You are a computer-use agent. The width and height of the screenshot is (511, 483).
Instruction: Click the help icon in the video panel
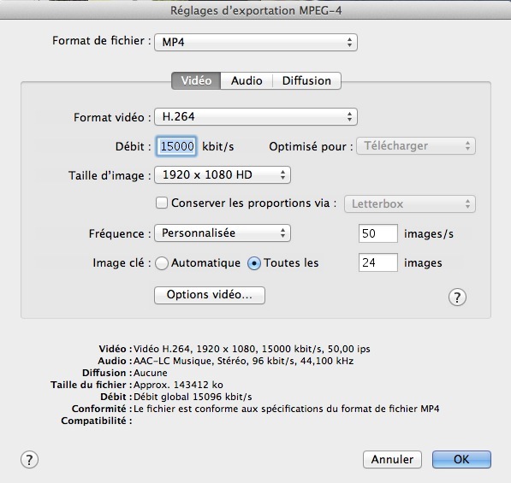pyautogui.click(x=457, y=297)
